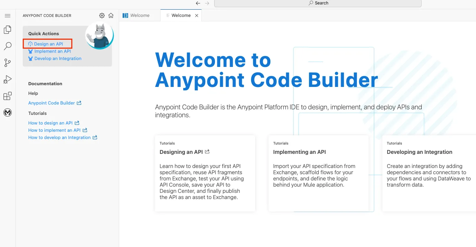Click the Search command bar
Screen dimensions: 476x247
[318, 3]
